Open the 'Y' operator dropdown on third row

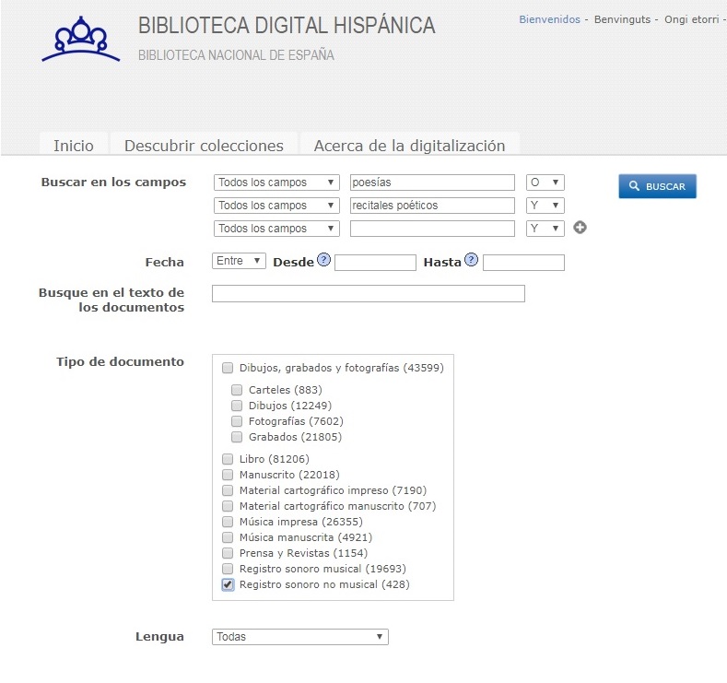pos(545,229)
